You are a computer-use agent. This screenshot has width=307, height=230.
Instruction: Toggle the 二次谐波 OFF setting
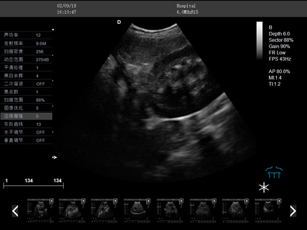(x=26, y=83)
